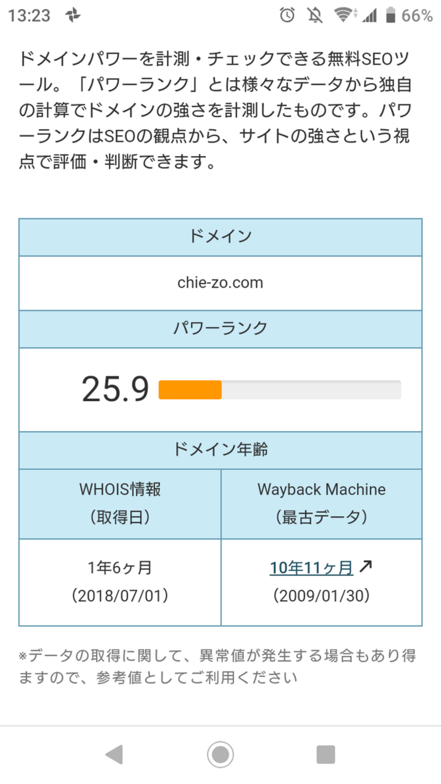
Task: Tap the battery status icon
Action: (391, 15)
